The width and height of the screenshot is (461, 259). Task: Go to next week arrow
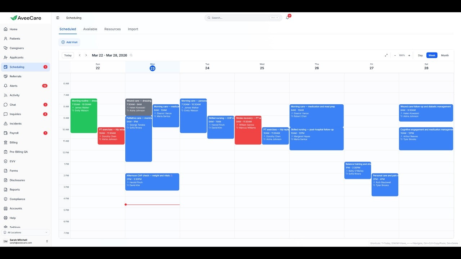(86, 55)
